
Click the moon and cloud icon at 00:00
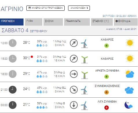[x=128, y=105]
